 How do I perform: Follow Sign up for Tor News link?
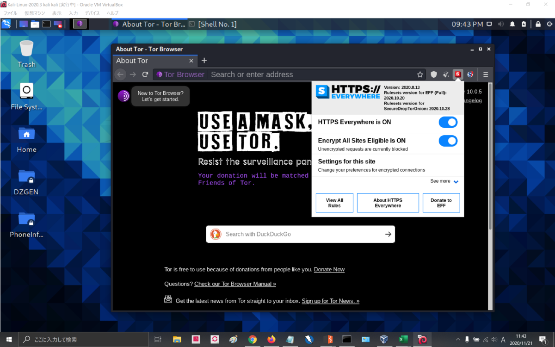[x=331, y=301]
